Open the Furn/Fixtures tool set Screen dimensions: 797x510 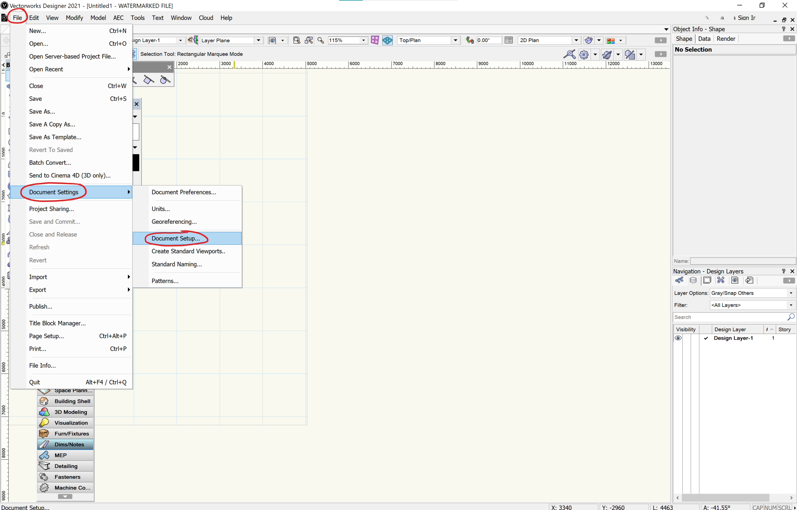click(x=65, y=433)
